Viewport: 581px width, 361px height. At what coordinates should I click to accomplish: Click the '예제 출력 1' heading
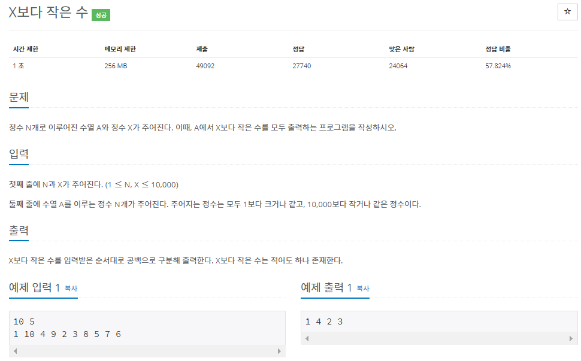pos(326,287)
